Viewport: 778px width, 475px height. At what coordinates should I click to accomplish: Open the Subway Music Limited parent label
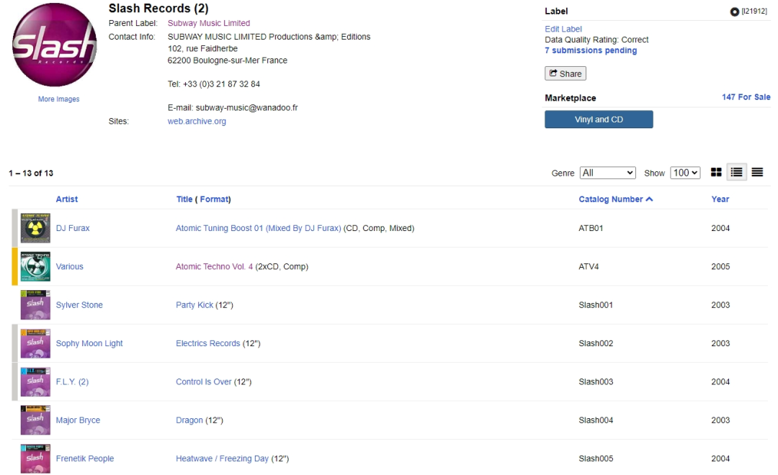pyautogui.click(x=209, y=23)
